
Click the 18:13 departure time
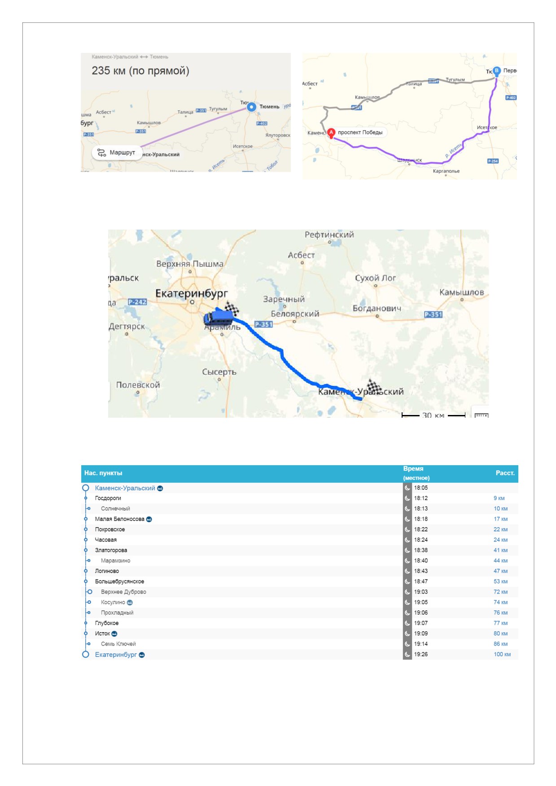(421, 509)
